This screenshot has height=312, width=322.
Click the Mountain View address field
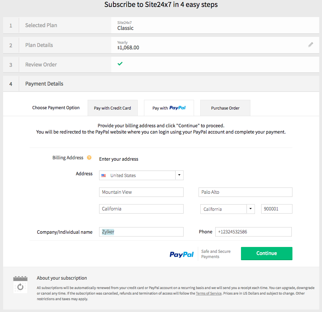[141, 192]
